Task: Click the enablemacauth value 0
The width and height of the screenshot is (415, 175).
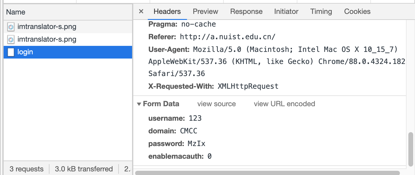Action: [209, 156]
